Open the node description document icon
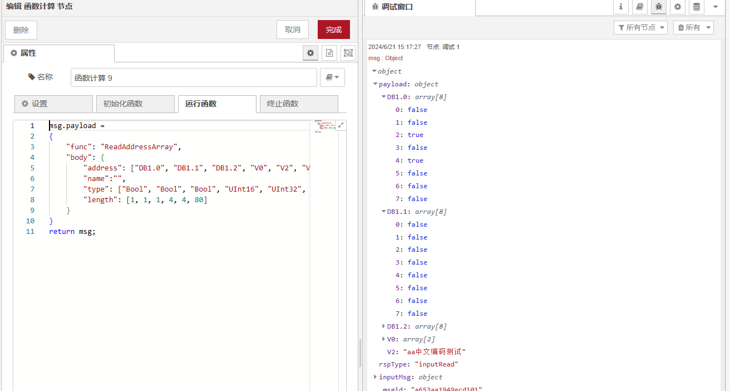This screenshot has width=730, height=391. pos(329,53)
